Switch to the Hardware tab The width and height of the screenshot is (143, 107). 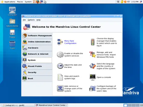click(37, 48)
